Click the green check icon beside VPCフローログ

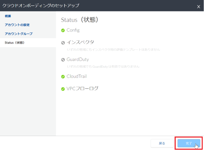(63, 89)
